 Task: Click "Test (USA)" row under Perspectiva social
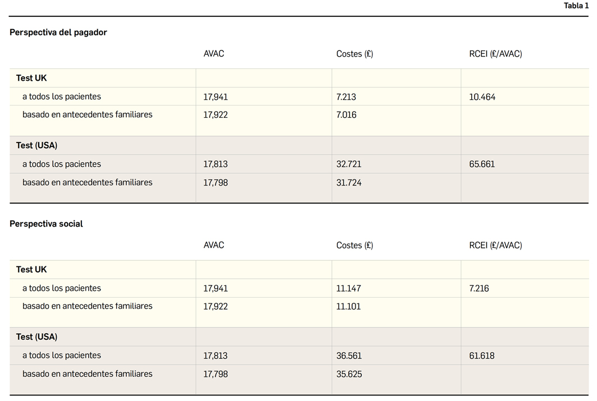[37, 337]
